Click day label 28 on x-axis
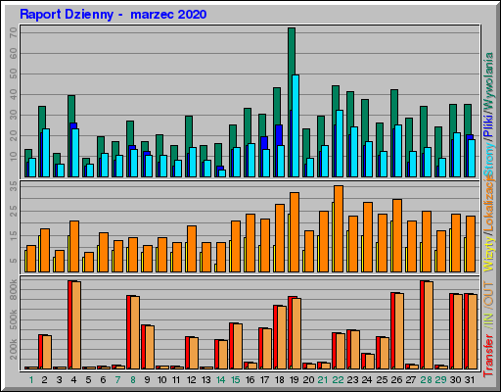501x392 pixels. point(427,380)
